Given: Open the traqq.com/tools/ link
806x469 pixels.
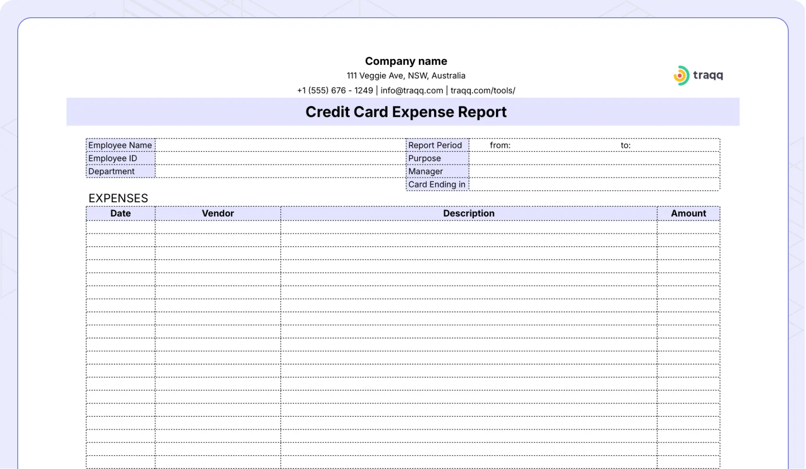Looking at the screenshot, I should point(483,90).
